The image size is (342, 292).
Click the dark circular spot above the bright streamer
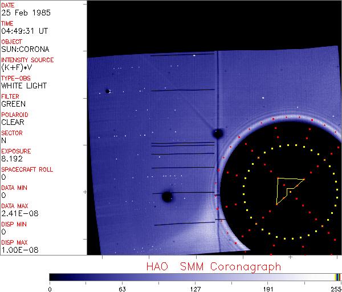coord(167,197)
